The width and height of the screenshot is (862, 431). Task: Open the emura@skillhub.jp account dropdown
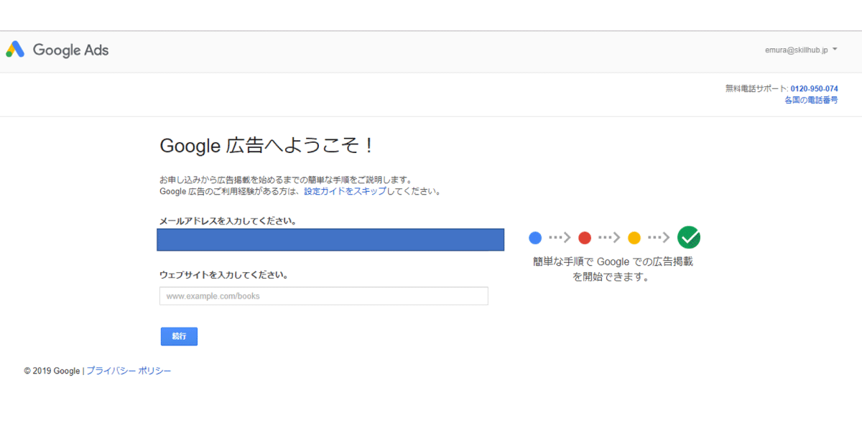pyautogui.click(x=802, y=50)
